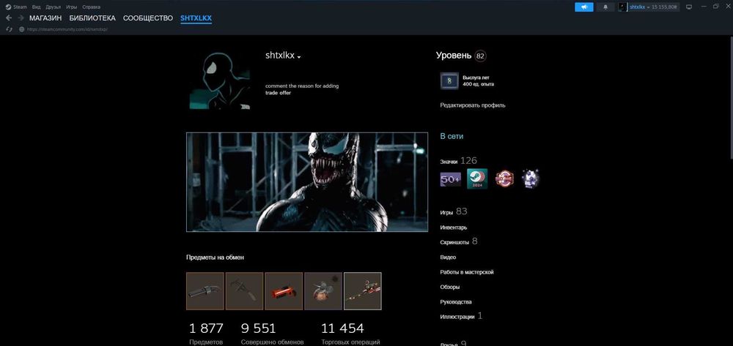Open the Уровень 82 level badge
733x346 pixels.
coord(461,56)
